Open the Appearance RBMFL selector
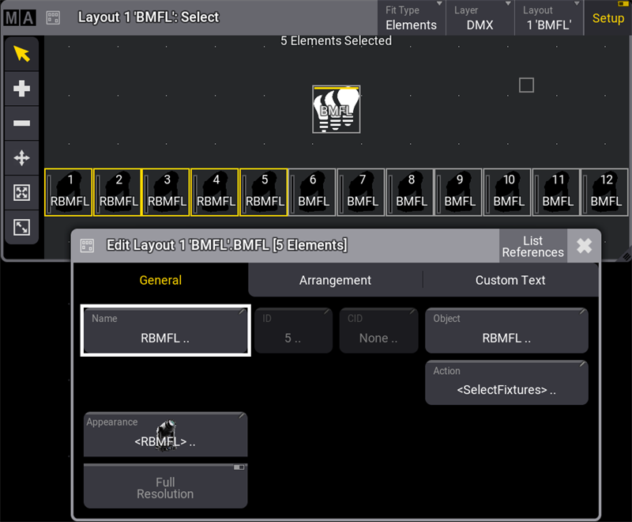This screenshot has width=632, height=522. click(x=165, y=434)
